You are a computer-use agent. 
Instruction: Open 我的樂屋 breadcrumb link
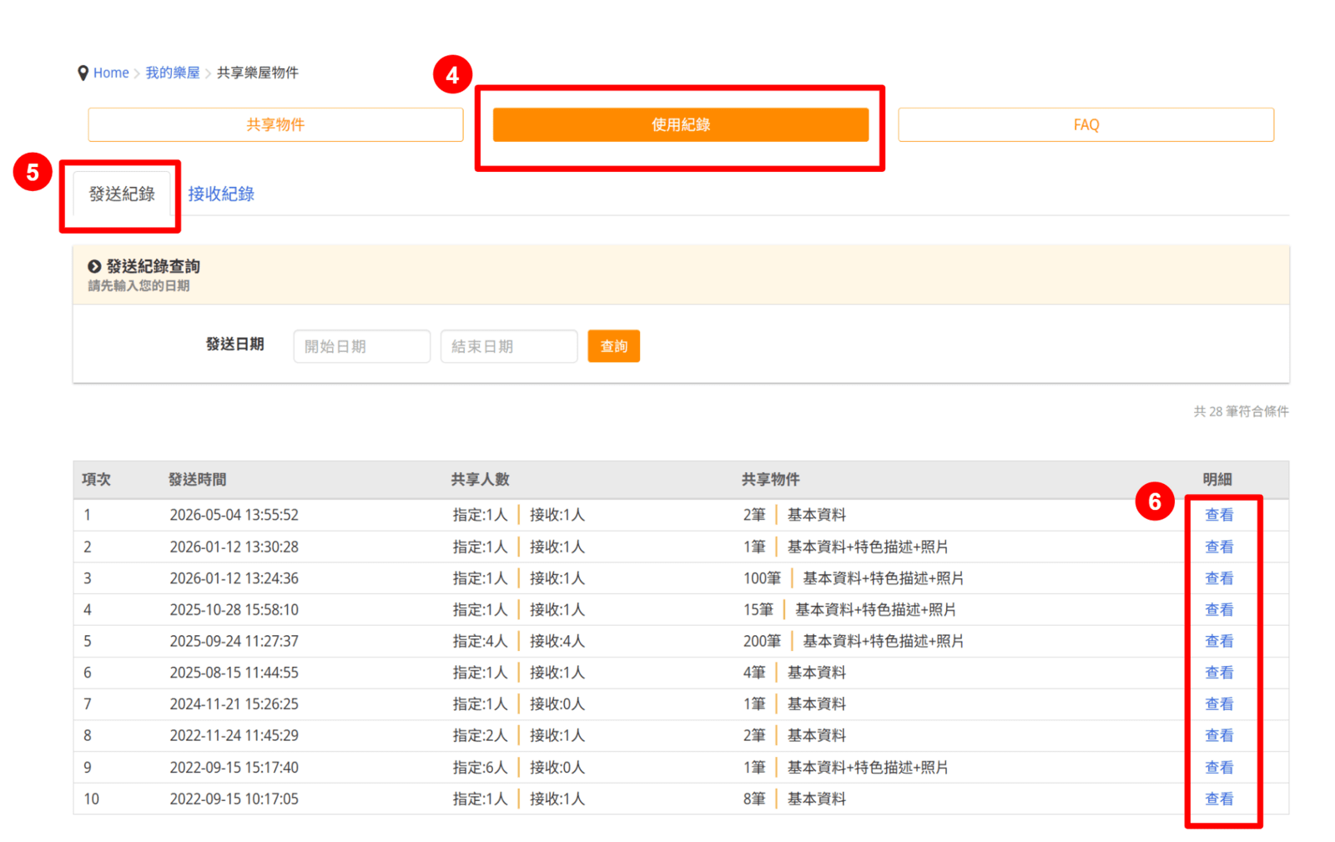pyautogui.click(x=173, y=73)
